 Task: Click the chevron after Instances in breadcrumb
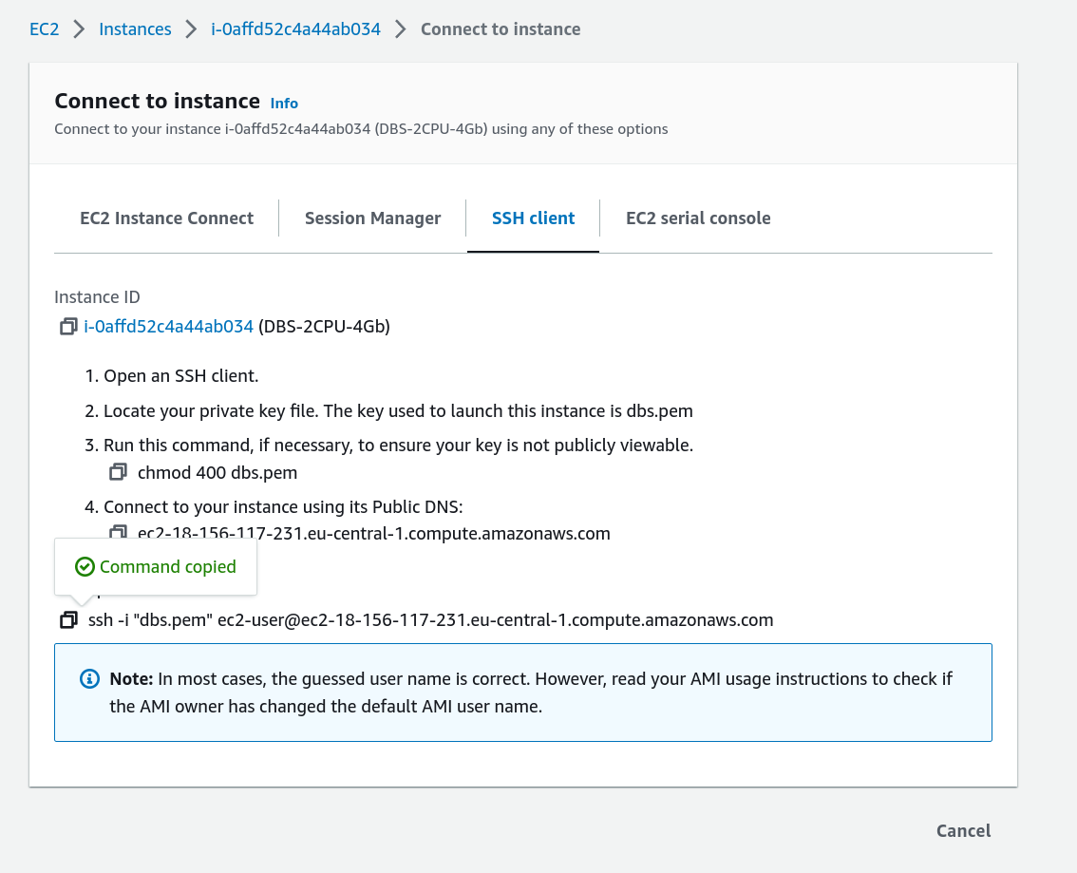(x=191, y=29)
